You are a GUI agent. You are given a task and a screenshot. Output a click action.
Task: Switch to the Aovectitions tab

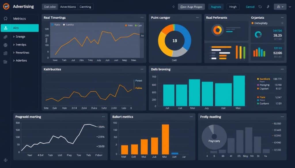[x=68, y=7]
